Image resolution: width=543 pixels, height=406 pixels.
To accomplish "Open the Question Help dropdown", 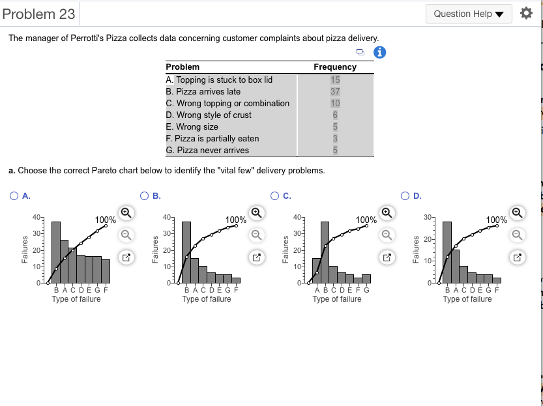I will coord(469,13).
